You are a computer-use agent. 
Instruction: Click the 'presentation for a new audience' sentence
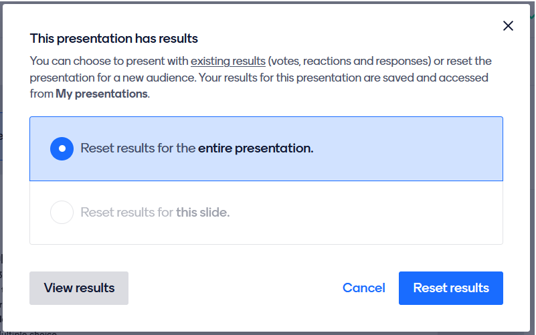(x=107, y=78)
